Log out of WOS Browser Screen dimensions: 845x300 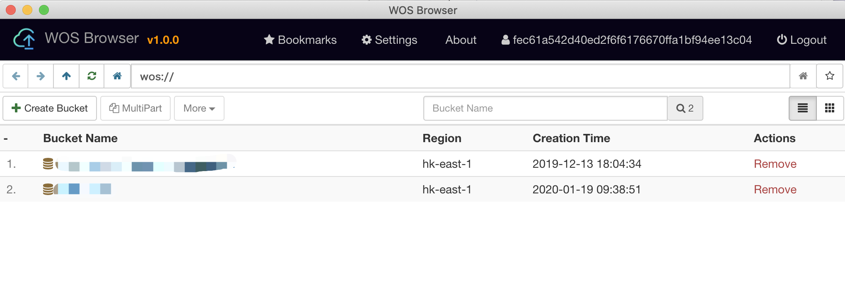click(802, 40)
